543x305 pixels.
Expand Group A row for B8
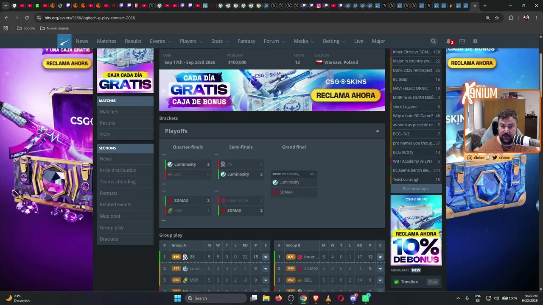tap(266, 257)
